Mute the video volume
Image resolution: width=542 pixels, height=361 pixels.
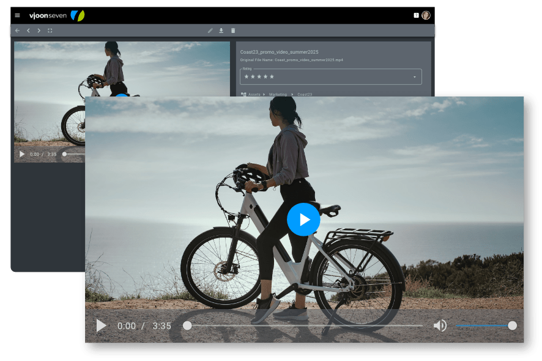439,326
